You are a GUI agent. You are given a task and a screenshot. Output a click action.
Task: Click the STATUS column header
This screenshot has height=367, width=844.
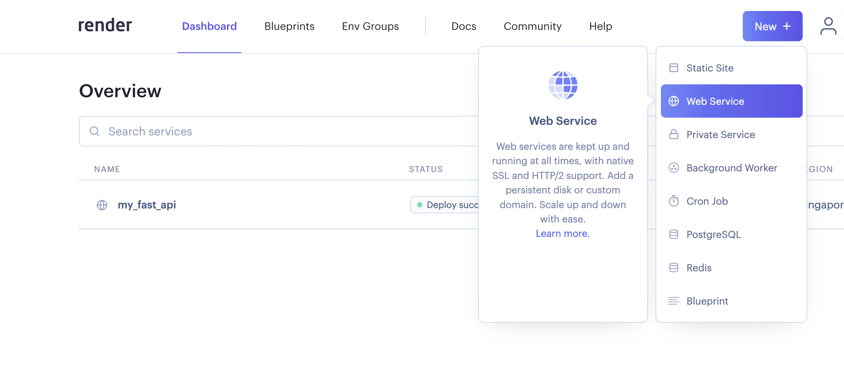click(x=426, y=169)
